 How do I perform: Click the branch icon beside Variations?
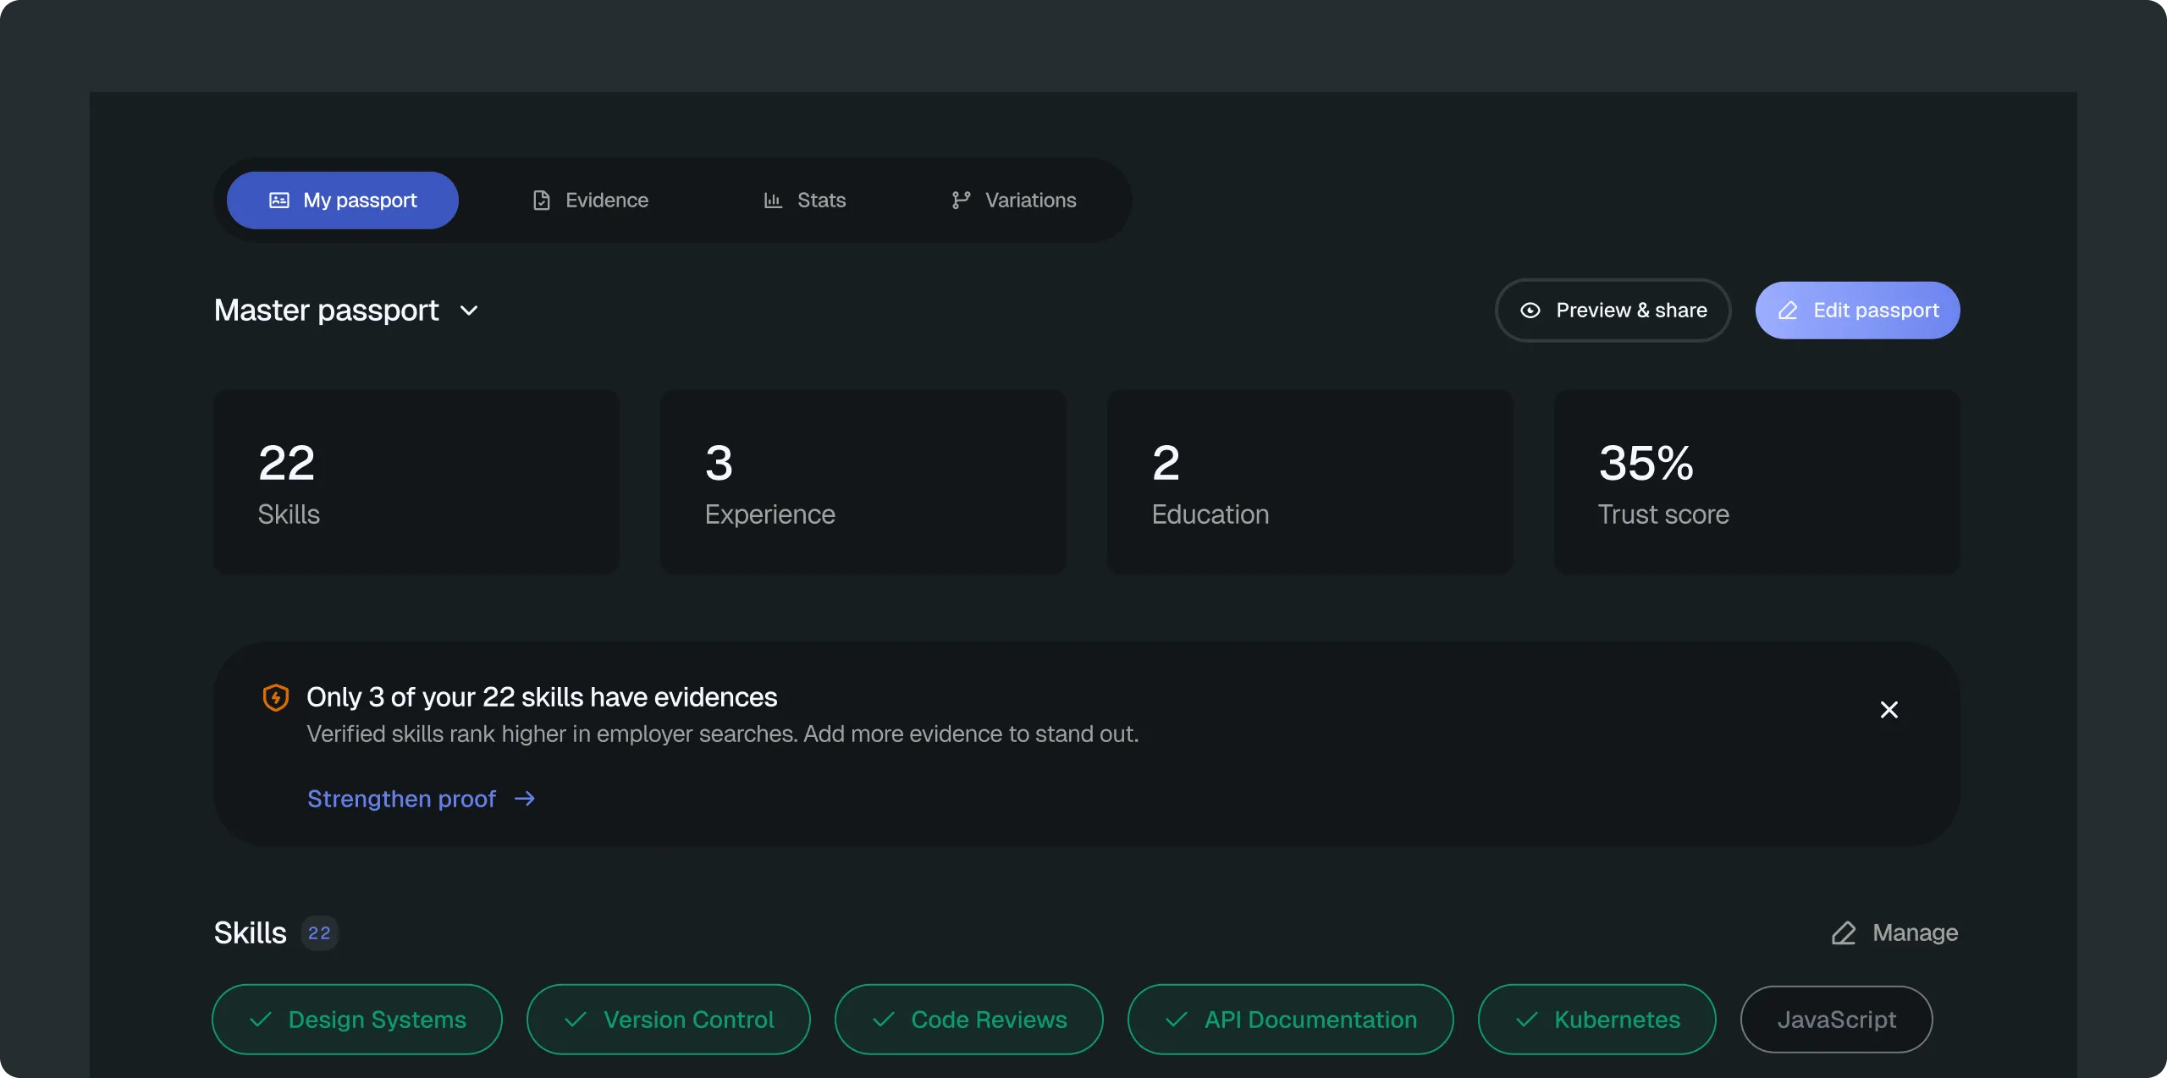click(x=961, y=201)
